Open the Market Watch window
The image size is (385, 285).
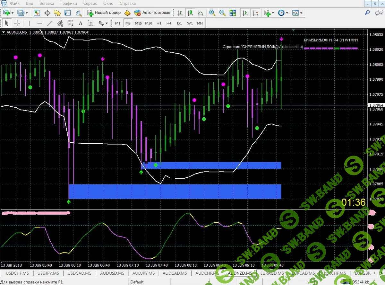point(37,13)
